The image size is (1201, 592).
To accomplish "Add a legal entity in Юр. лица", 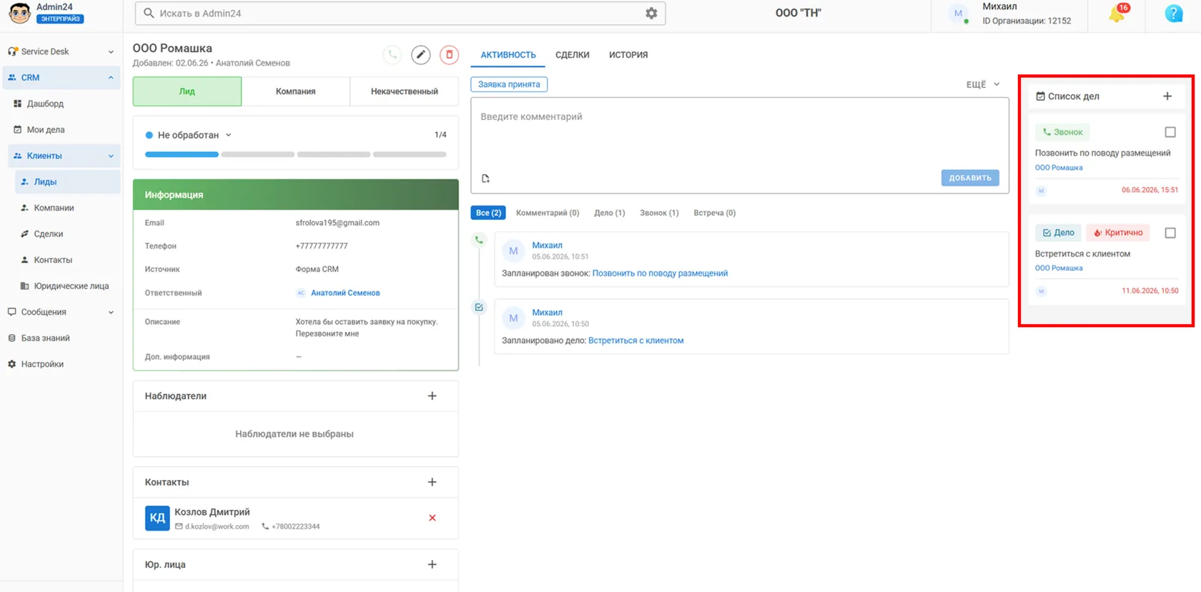I will 433,564.
